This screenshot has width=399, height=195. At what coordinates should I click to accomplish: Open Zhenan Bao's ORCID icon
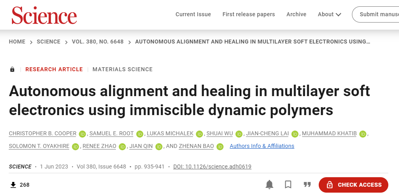pyautogui.click(x=220, y=147)
